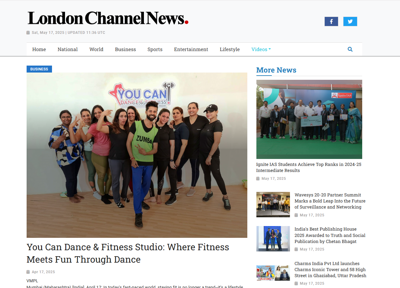This screenshot has height=288, width=400.
Task: Open the National section
Action: click(68, 49)
